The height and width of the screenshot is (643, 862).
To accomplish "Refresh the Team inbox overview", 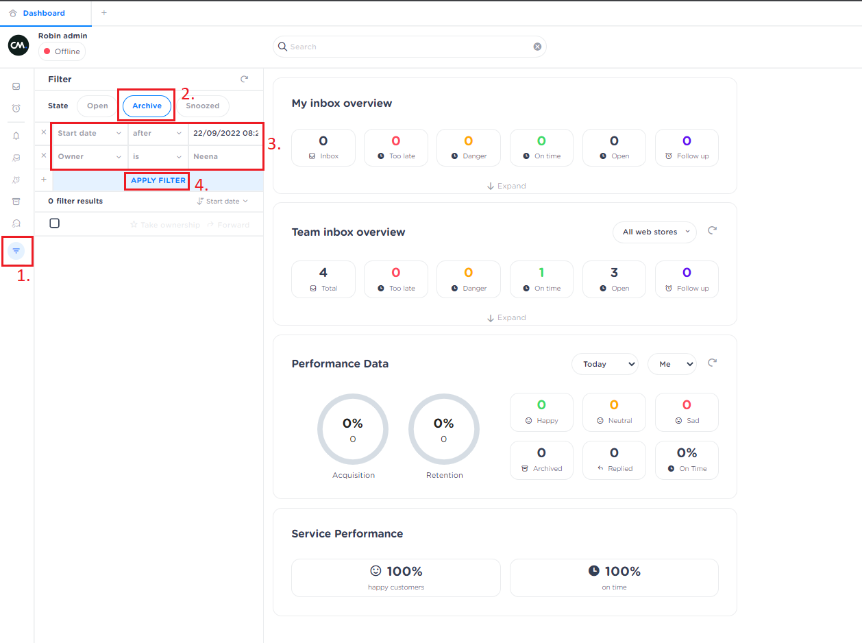I will pyautogui.click(x=712, y=231).
